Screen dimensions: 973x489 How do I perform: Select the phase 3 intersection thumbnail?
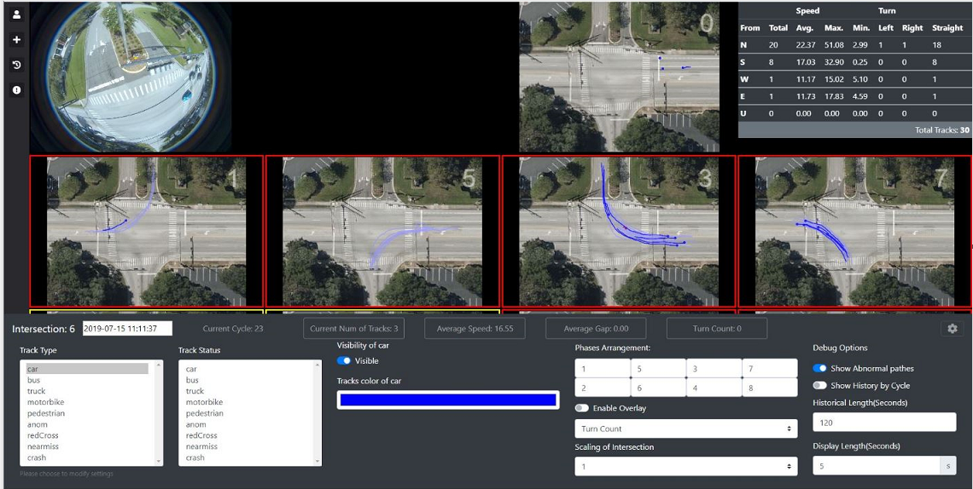(619, 231)
